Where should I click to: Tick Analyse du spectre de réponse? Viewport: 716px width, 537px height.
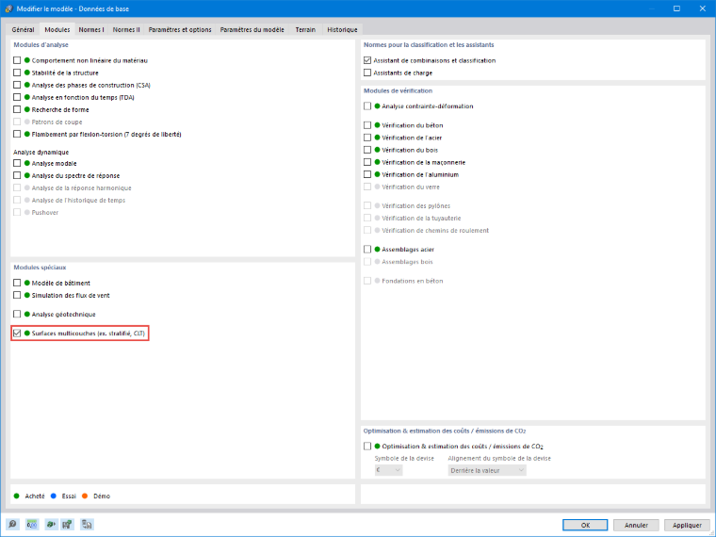coord(17,175)
